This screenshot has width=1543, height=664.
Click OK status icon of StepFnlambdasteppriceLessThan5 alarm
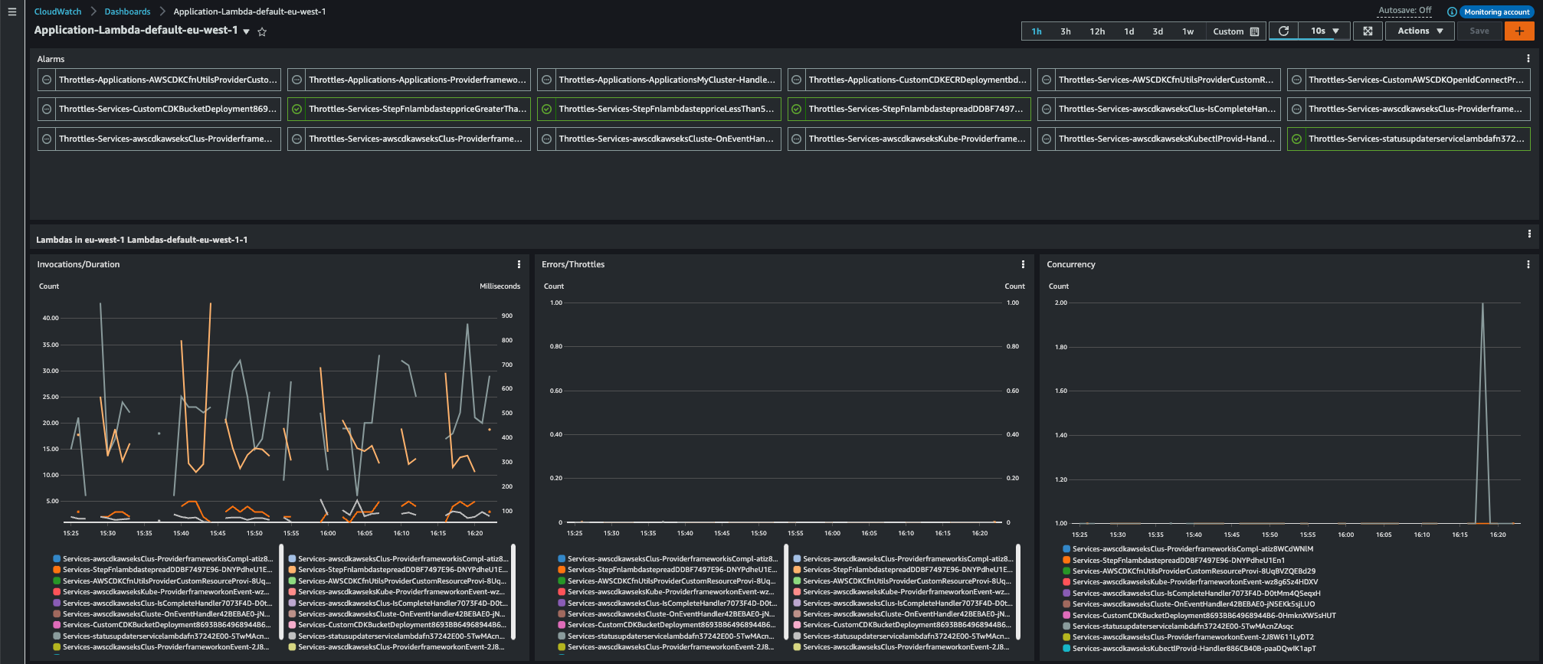click(546, 109)
